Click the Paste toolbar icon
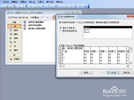The height and width of the screenshot is (100, 134). 38,6
